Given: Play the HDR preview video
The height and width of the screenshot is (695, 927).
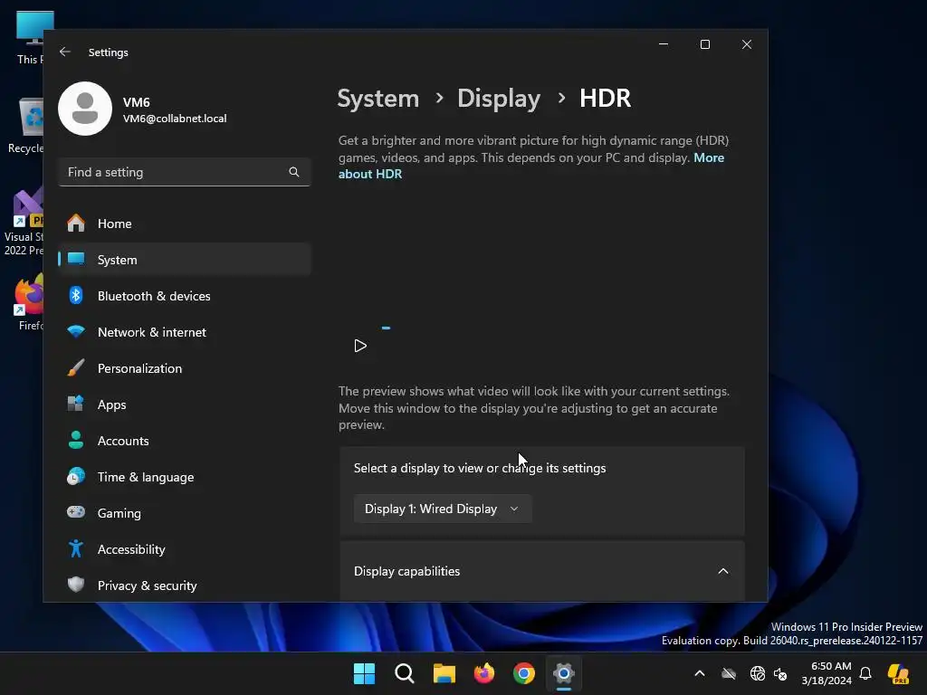Looking at the screenshot, I should [360, 346].
